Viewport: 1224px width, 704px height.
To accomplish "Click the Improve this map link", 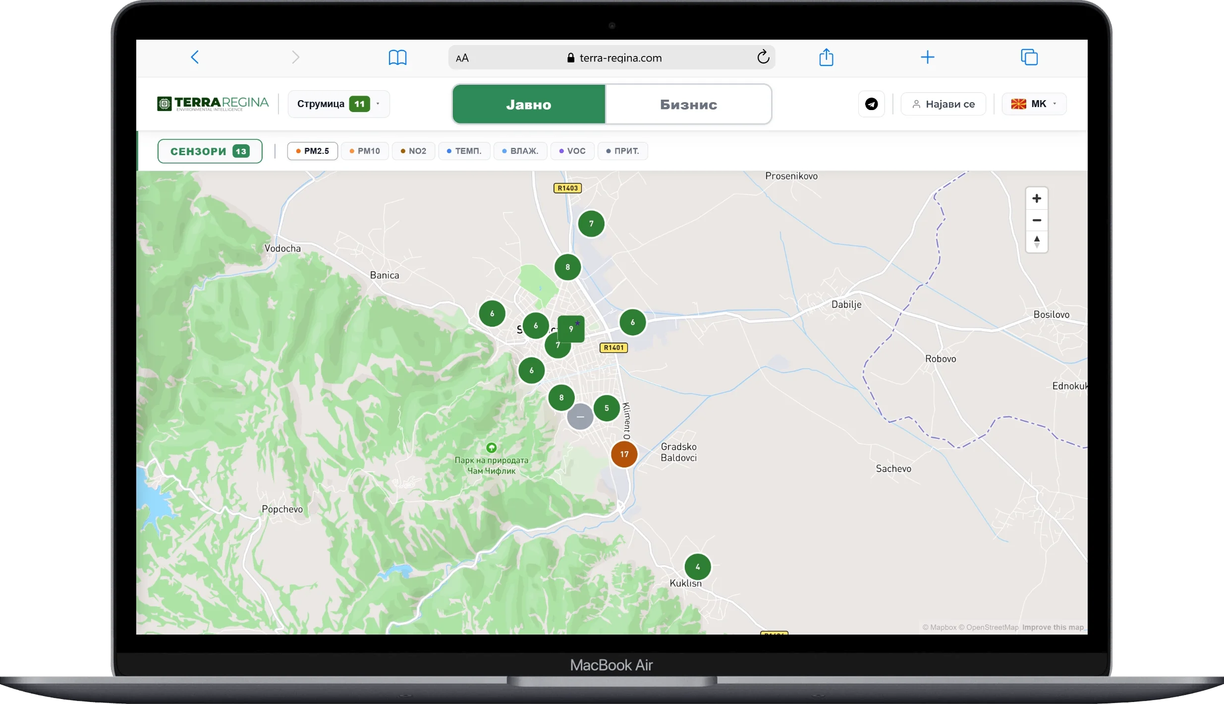I will [x=1053, y=627].
